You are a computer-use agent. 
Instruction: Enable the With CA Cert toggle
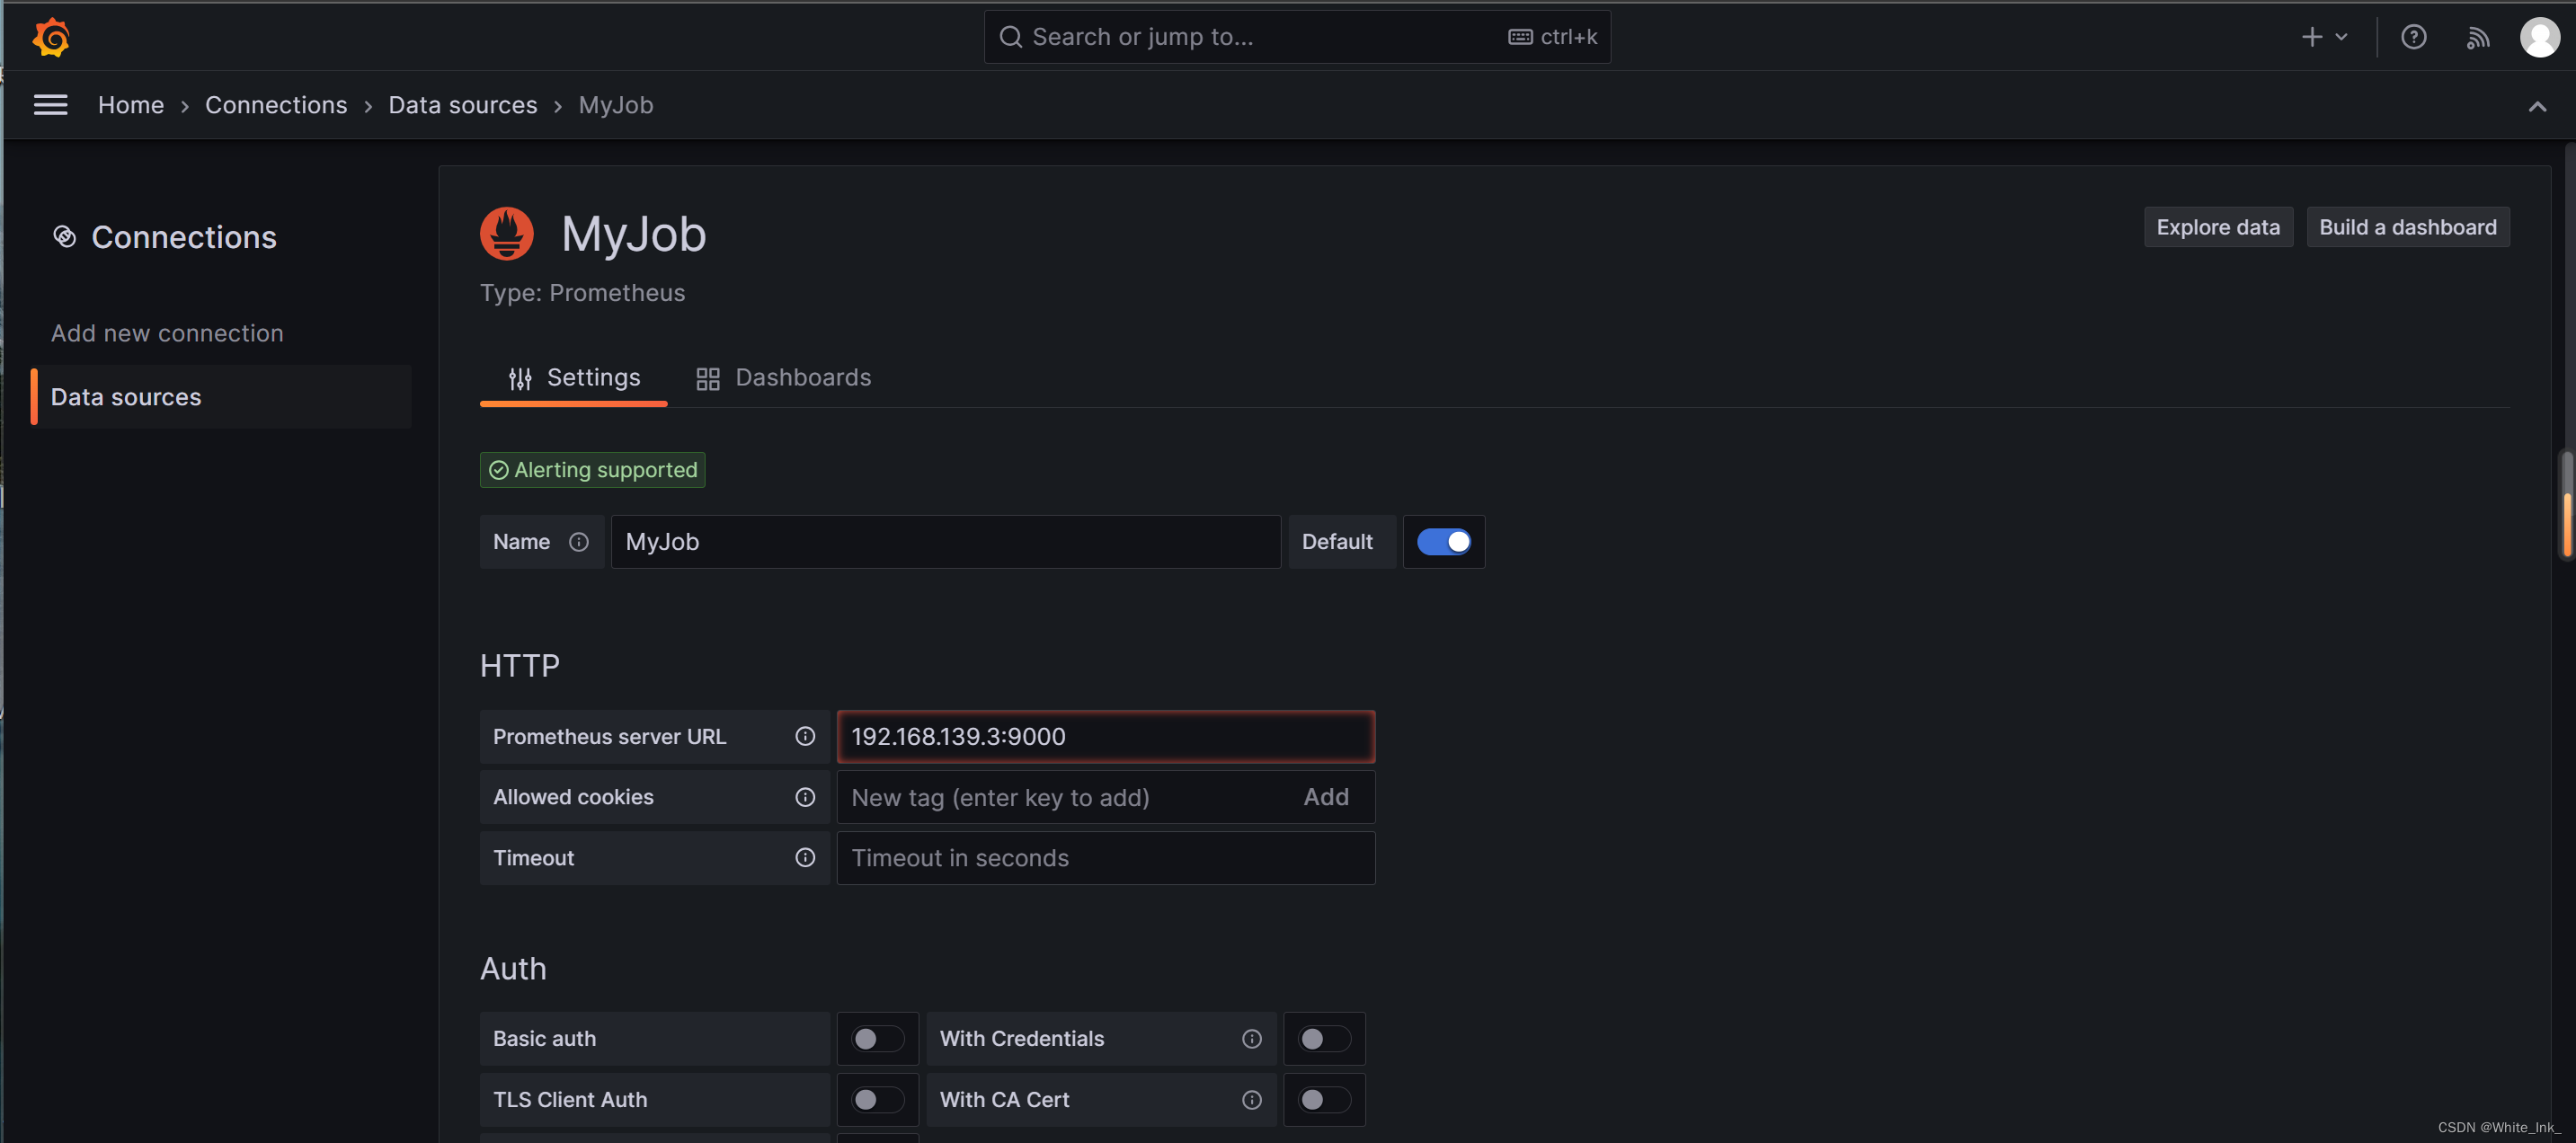tap(1323, 1100)
